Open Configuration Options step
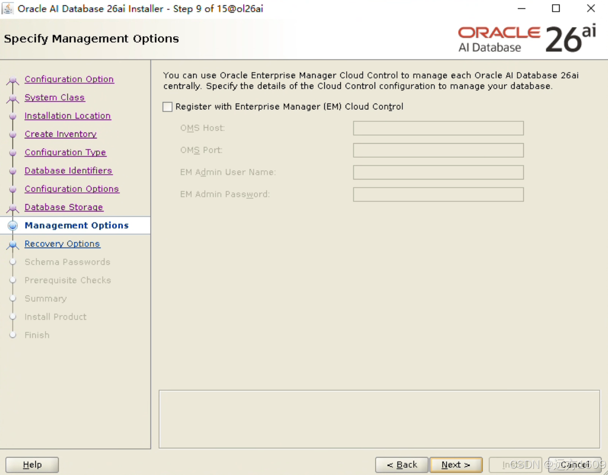 (x=72, y=189)
